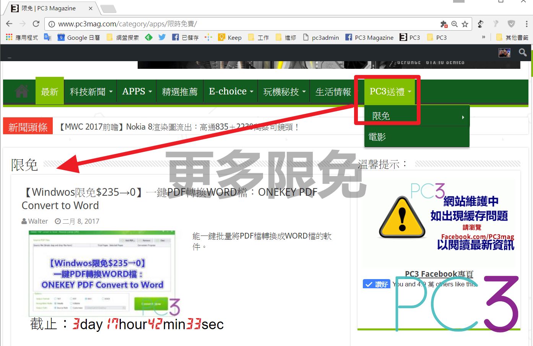
Task: Click the site search magnifier icon
Action: tap(523, 52)
